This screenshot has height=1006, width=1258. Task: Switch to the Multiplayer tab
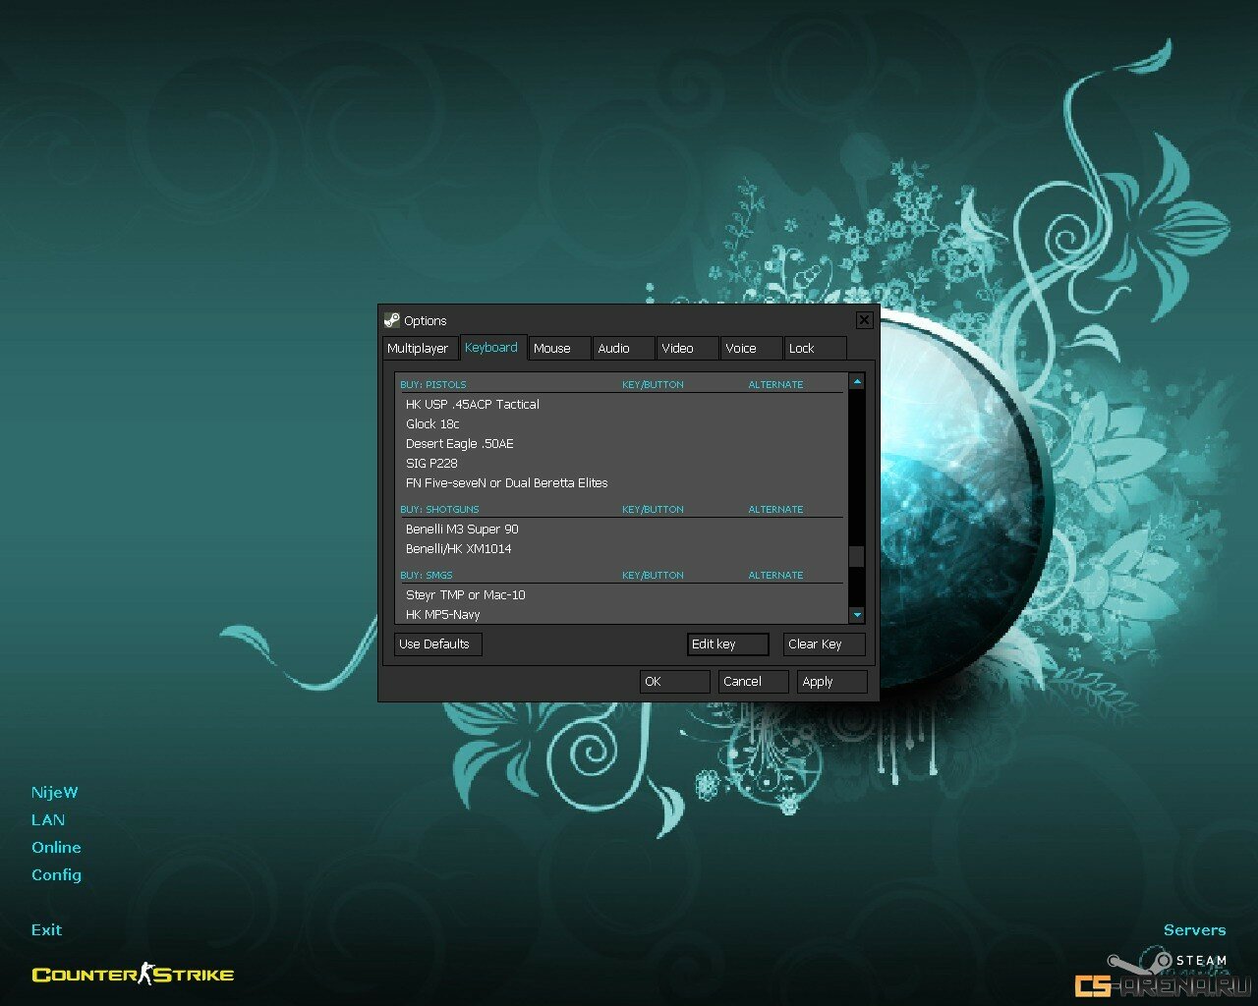pos(418,349)
